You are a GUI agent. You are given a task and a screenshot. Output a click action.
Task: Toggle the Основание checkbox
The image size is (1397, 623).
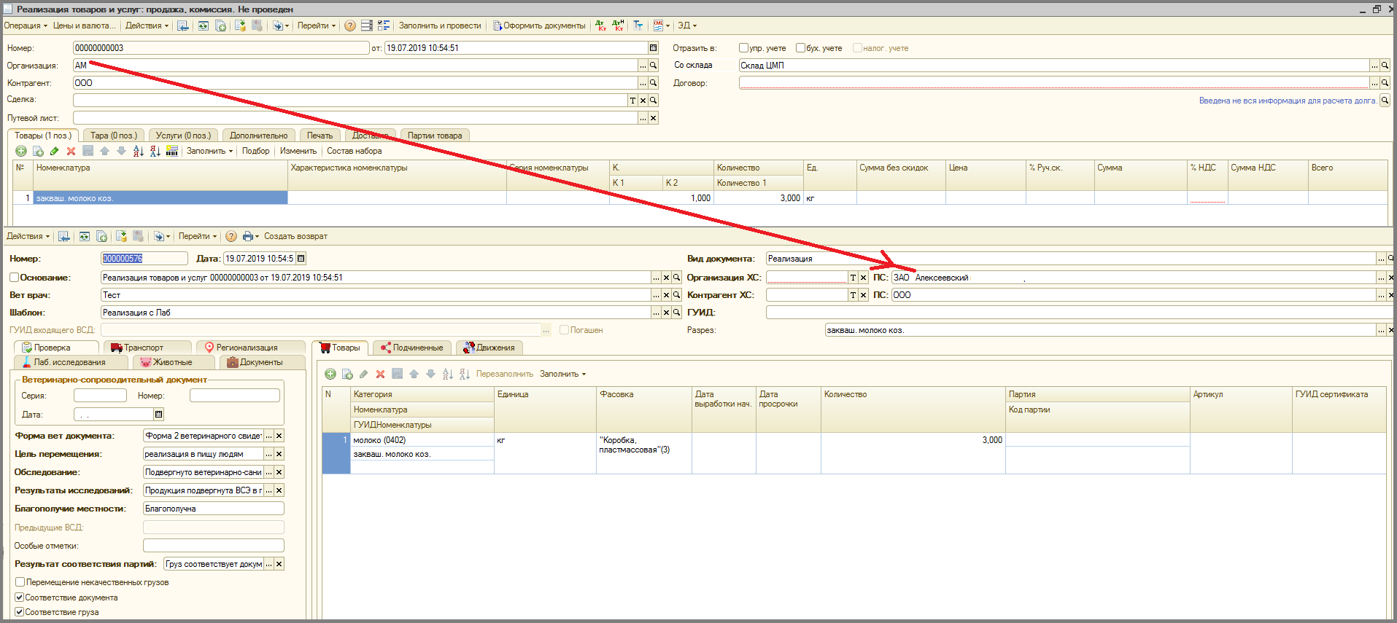[14, 278]
